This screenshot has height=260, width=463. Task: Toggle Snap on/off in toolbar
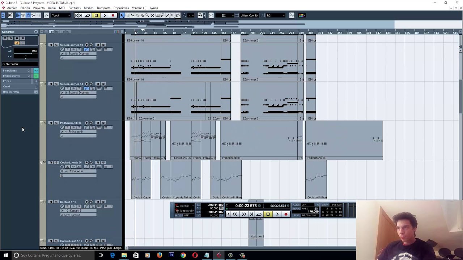(x=211, y=15)
